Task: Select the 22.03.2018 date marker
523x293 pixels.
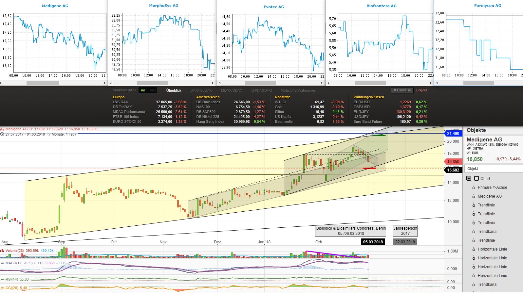Action: [x=405, y=242]
